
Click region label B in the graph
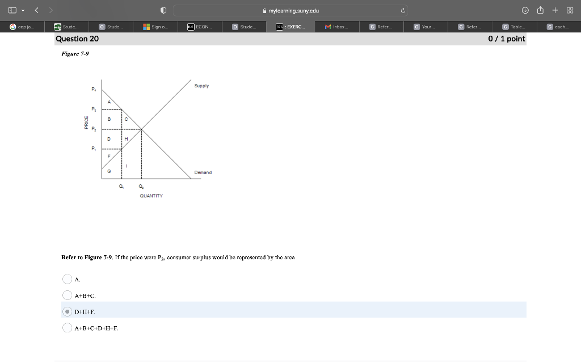click(x=109, y=119)
